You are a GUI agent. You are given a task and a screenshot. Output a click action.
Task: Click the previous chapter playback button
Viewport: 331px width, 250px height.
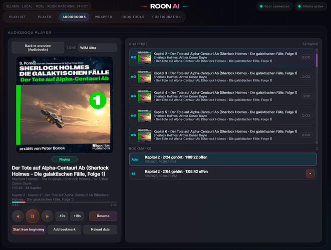pyautogui.click(x=18, y=216)
